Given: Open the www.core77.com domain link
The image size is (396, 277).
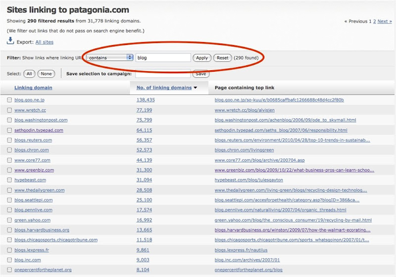Looking at the screenshot, I should pyautogui.click(x=32, y=160).
